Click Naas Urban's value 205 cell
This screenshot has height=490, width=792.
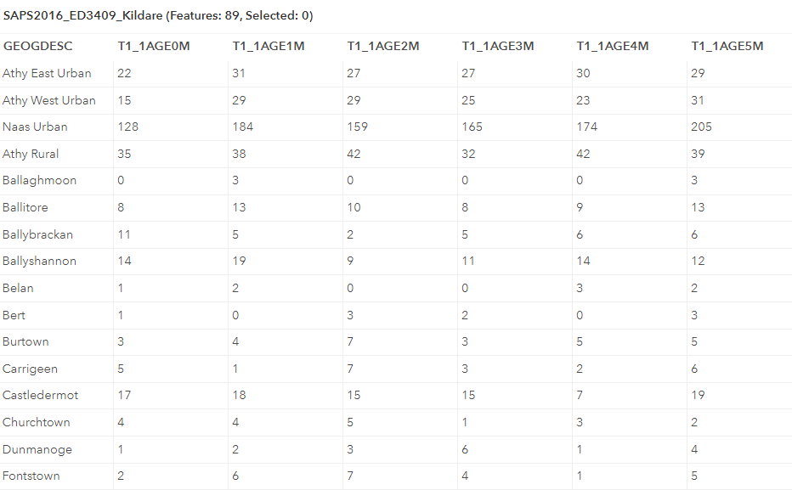(702, 127)
